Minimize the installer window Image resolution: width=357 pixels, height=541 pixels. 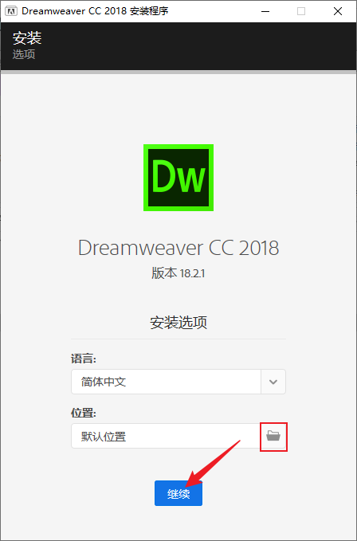(265, 11)
